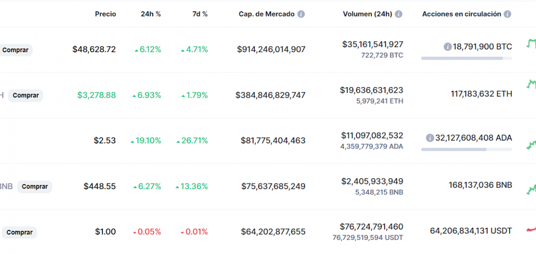This screenshot has height=254, width=536.
Task: Click market cap $384,846,829,747
Action: click(270, 95)
